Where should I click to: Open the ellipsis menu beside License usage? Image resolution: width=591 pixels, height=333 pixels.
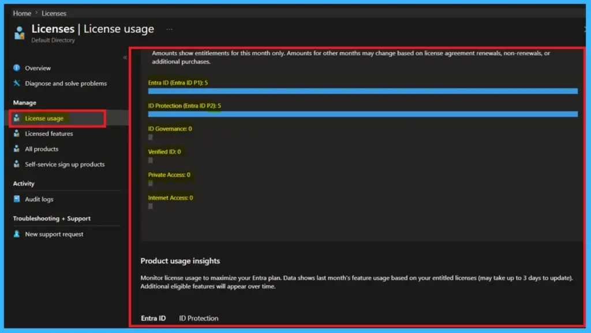[169, 29]
